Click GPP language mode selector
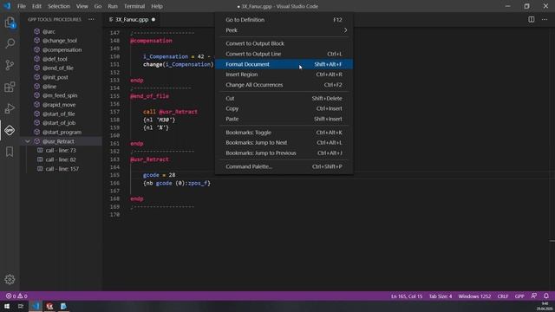This screenshot has width=555, height=312. [x=519, y=296]
